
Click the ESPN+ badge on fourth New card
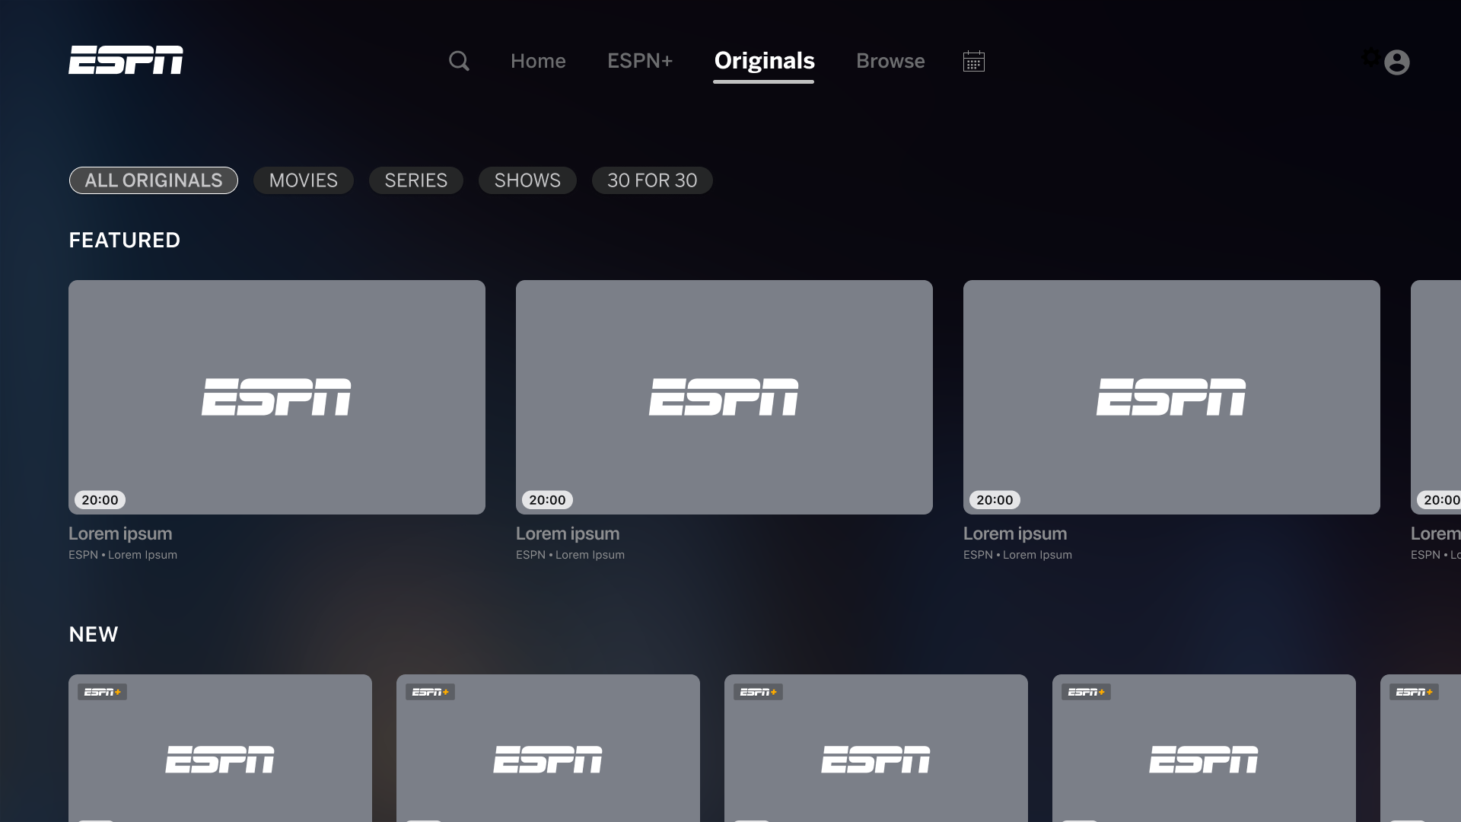(1086, 692)
